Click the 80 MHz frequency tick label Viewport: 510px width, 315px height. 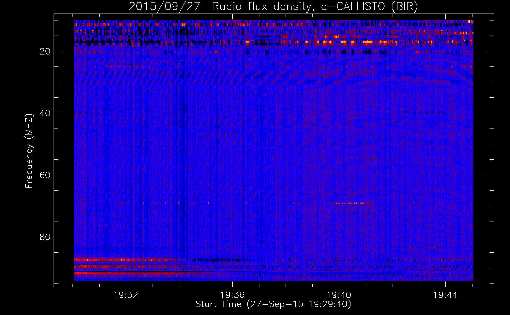pos(45,237)
